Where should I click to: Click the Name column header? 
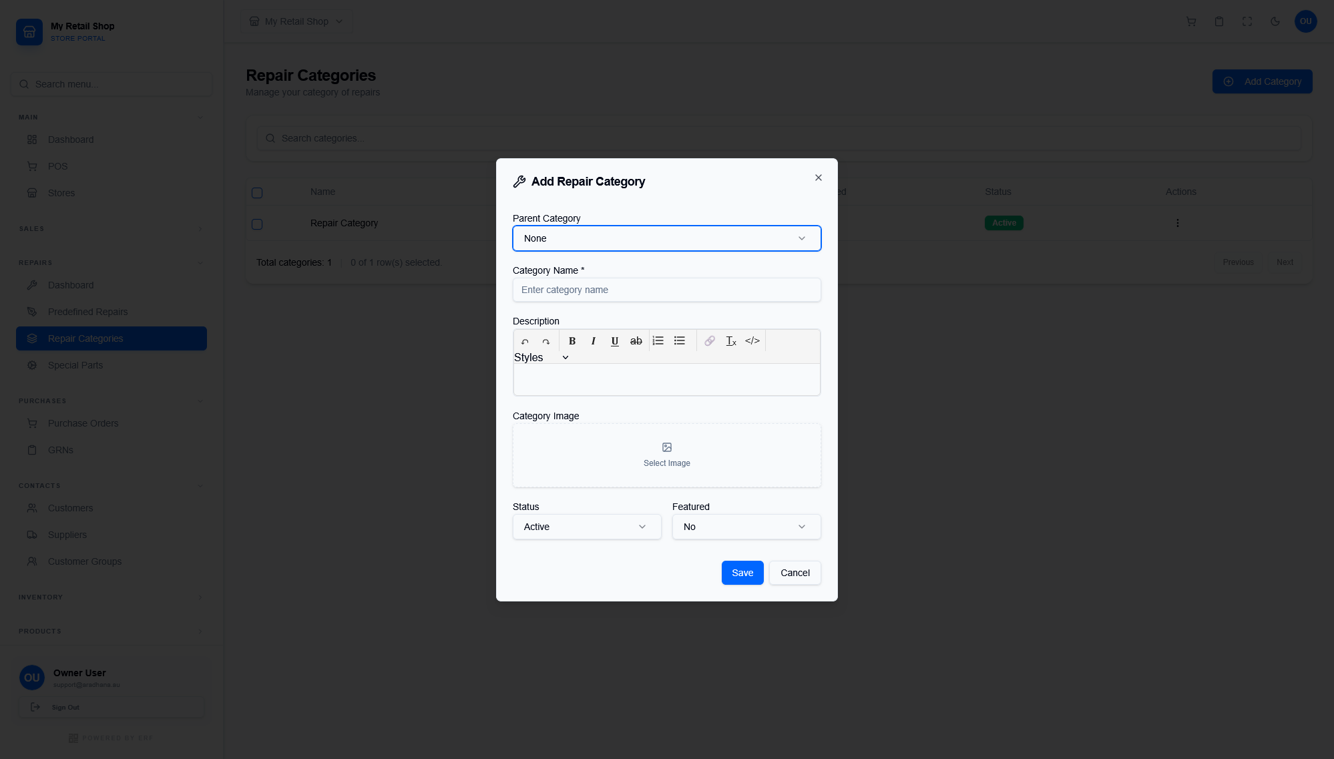322,192
